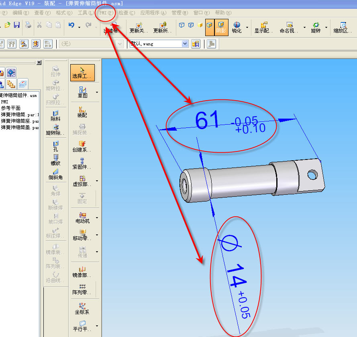Click the 草图 sketch tool
The image size is (357, 337).
point(82,92)
